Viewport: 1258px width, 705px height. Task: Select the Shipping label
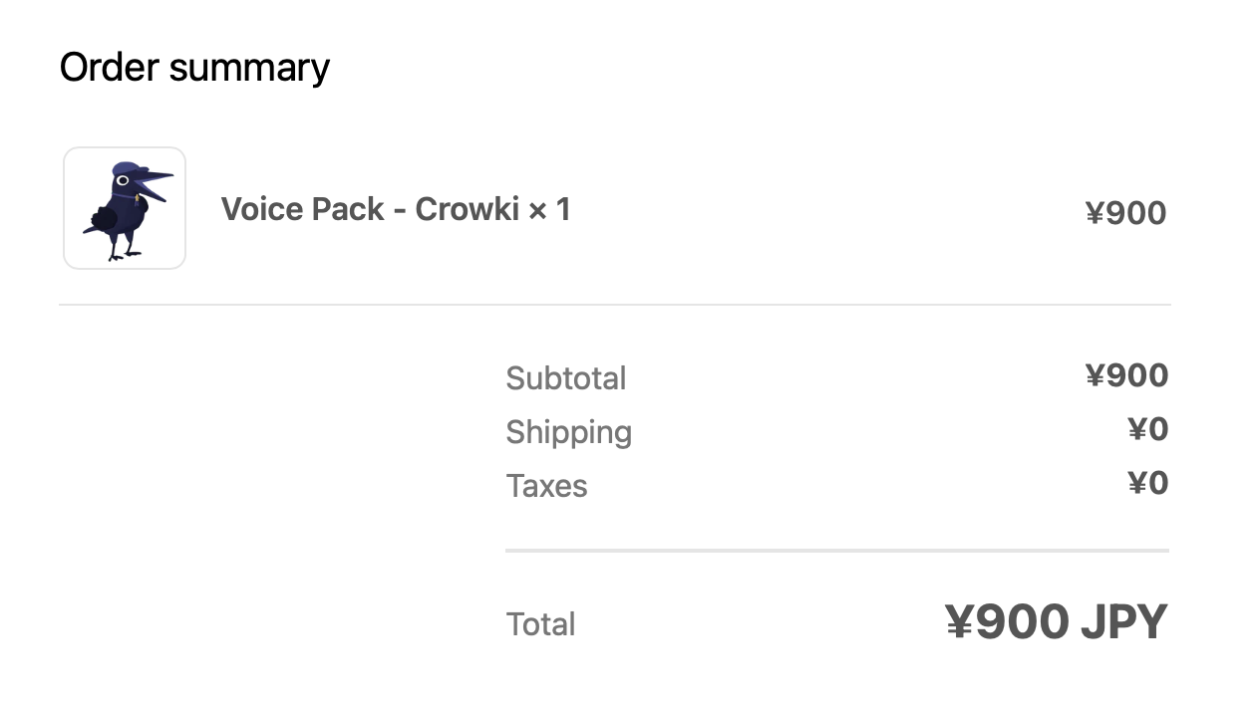tap(568, 432)
